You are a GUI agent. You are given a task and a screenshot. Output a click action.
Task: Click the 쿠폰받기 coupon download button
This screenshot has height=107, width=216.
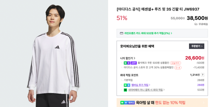pyautogui.click(x=196, y=46)
